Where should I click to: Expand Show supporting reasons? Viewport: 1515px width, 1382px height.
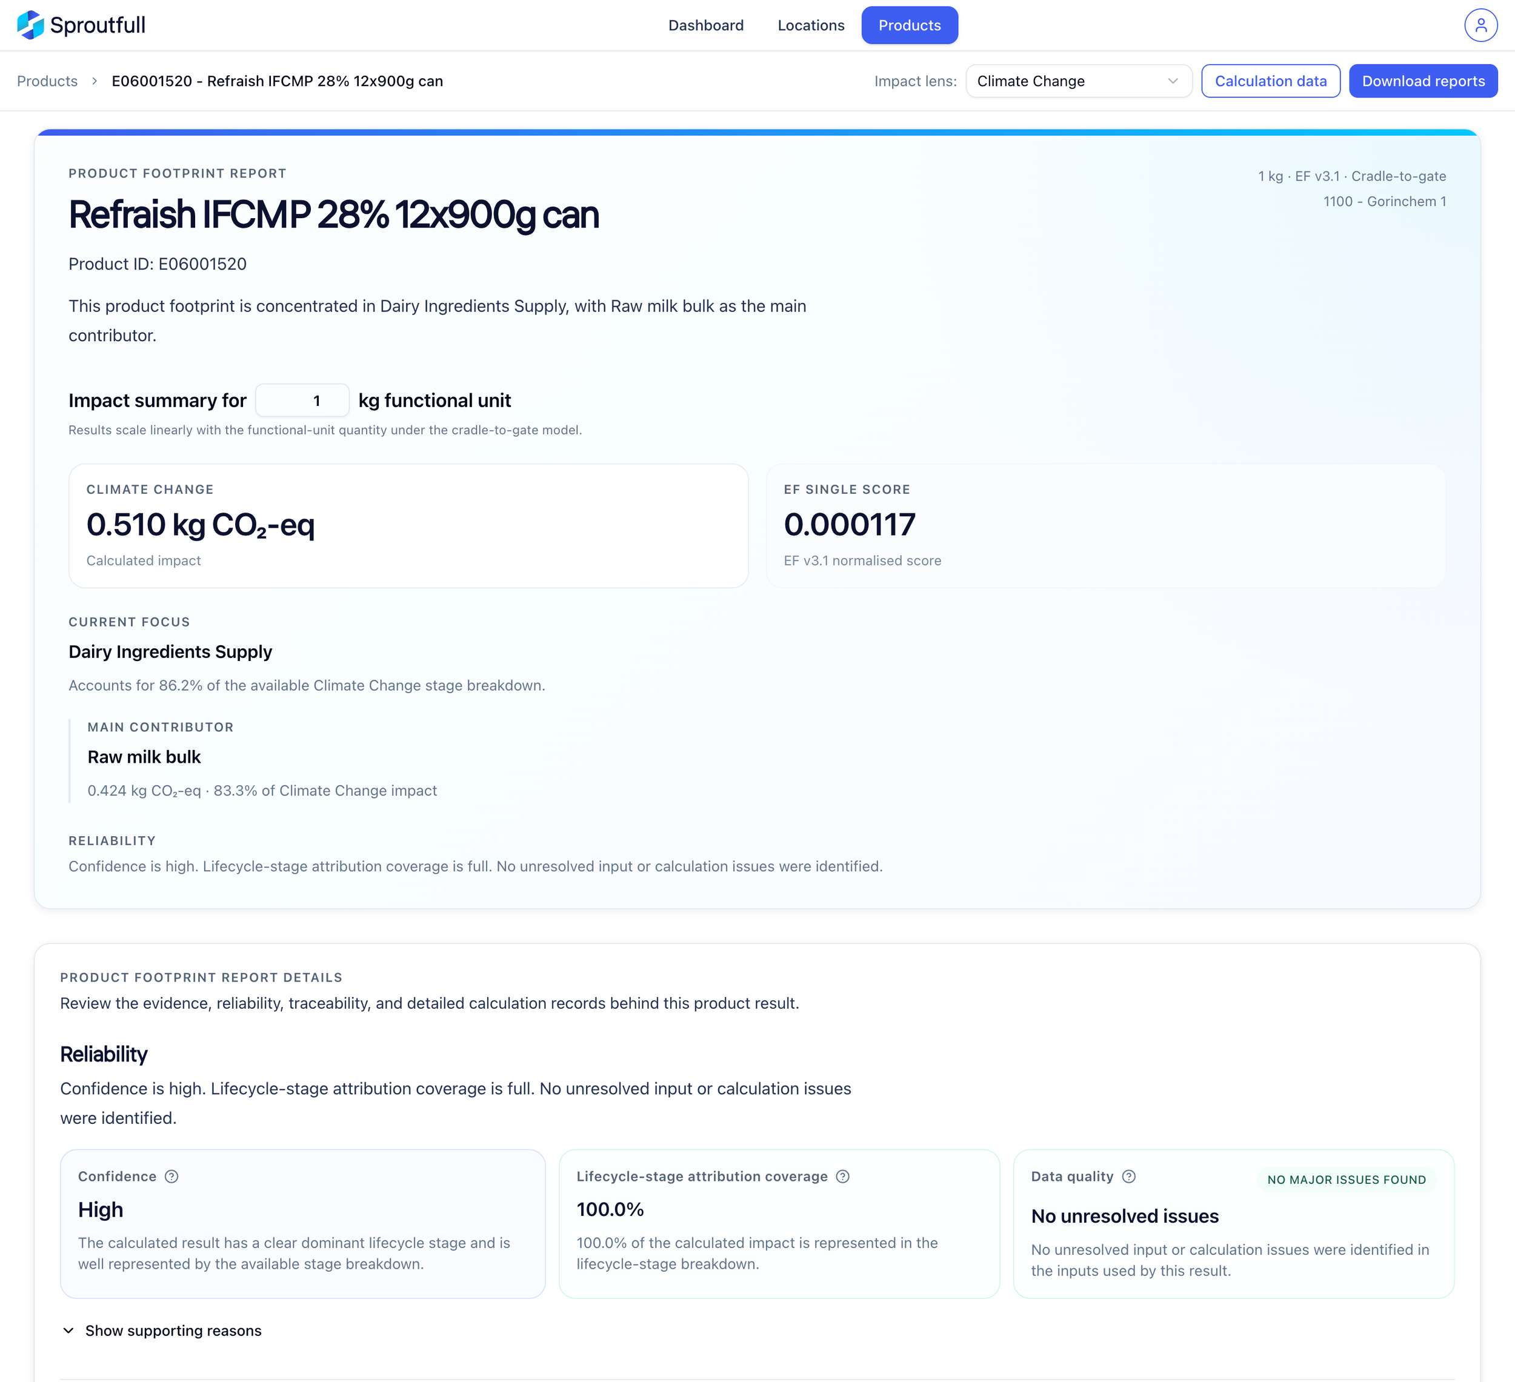click(162, 1330)
